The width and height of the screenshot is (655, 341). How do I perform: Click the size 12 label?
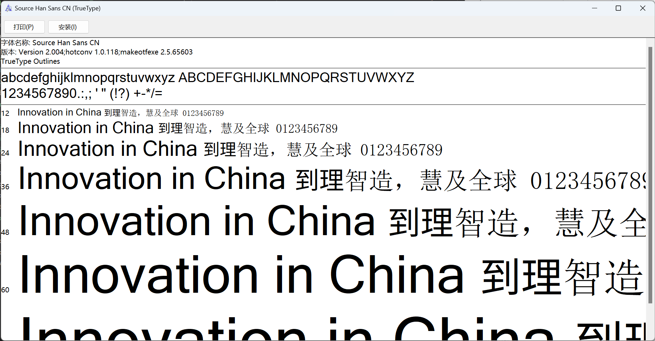click(5, 113)
